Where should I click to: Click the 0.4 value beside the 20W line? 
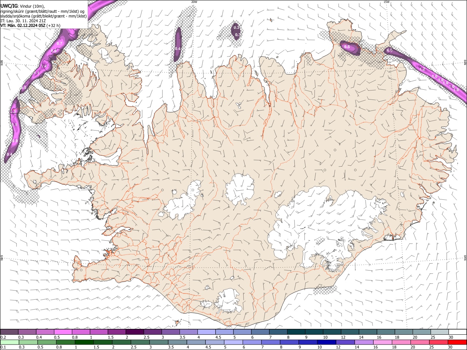178,48
